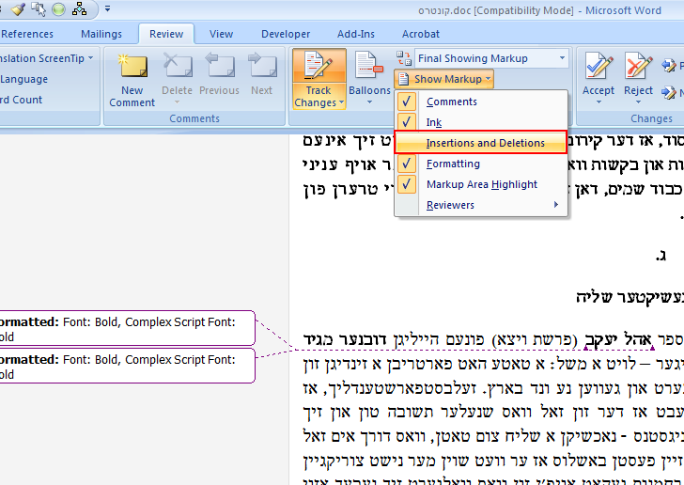Switch to the View tab
Screen dimensions: 684x485
point(221,34)
